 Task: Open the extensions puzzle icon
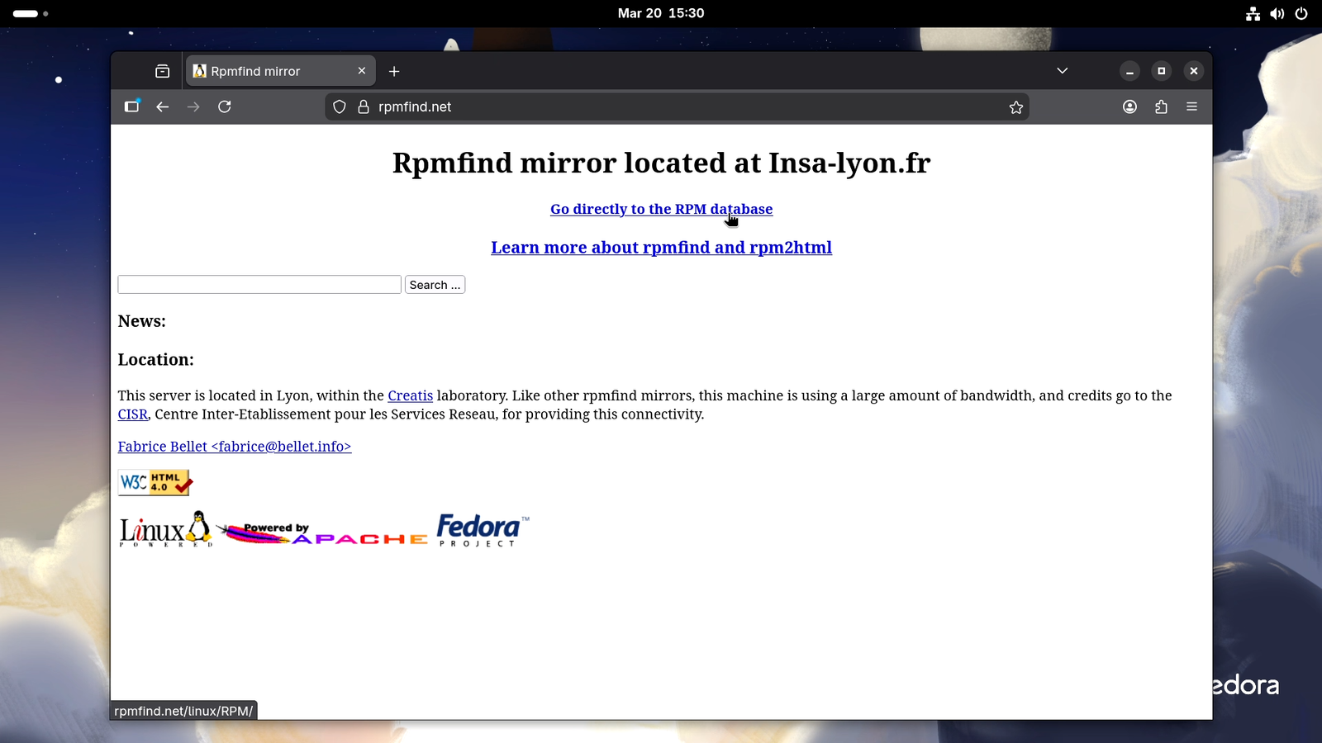click(x=1161, y=106)
